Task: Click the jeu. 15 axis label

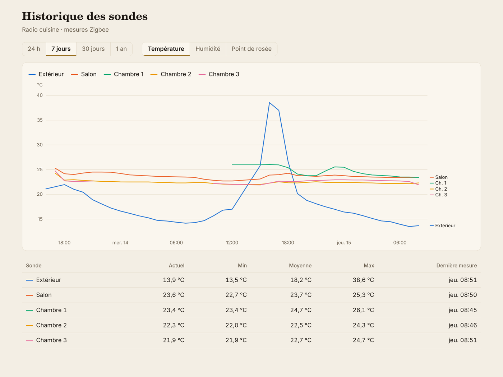Action: (344, 243)
